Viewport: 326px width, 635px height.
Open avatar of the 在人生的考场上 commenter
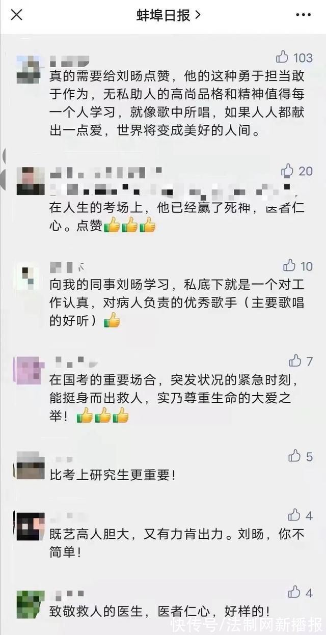click(x=30, y=181)
